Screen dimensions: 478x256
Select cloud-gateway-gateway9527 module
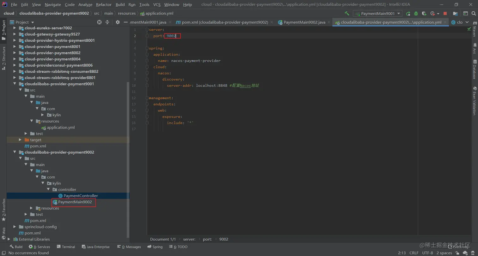(x=52, y=34)
